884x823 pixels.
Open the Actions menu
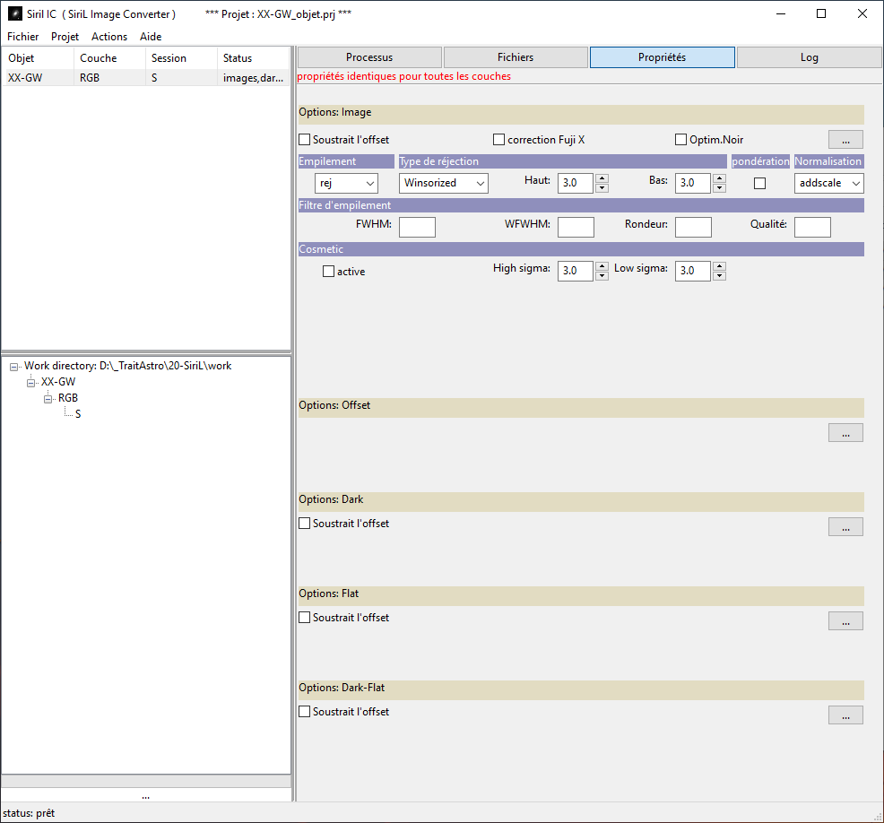[109, 37]
